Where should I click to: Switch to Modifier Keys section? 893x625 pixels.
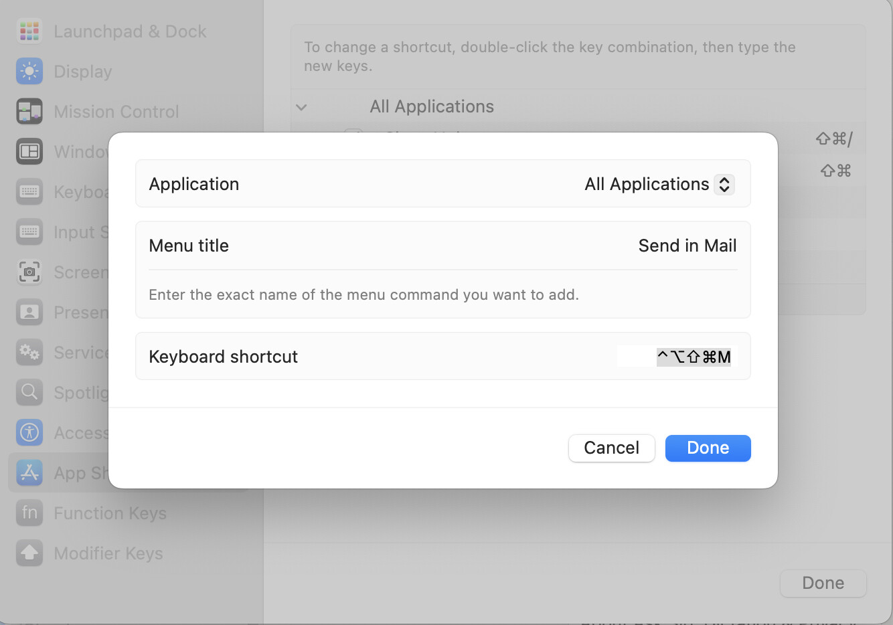[x=108, y=553]
